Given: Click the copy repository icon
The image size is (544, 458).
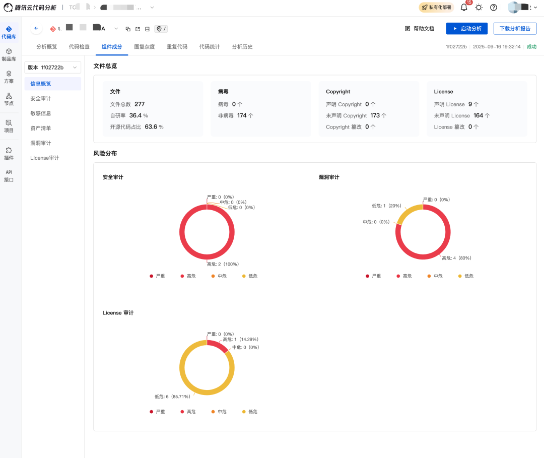Looking at the screenshot, I should point(128,29).
